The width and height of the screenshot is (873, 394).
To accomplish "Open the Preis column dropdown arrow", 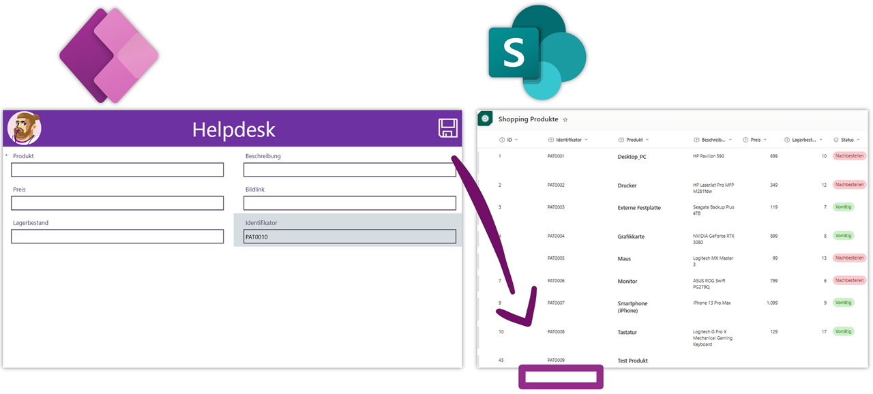I will pos(765,140).
